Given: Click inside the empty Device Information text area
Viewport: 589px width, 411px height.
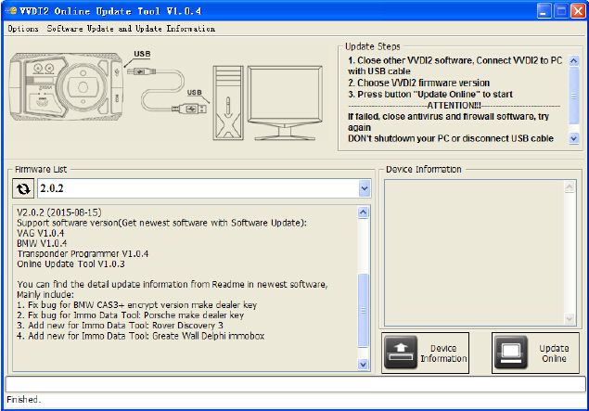Looking at the screenshot, I should (473, 250).
